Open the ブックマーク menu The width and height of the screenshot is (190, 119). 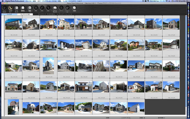pyautogui.click(x=46, y=1)
